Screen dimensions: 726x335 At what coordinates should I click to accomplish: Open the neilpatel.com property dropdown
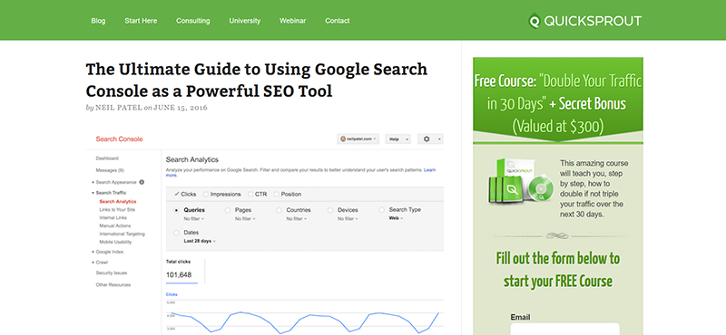click(x=358, y=139)
